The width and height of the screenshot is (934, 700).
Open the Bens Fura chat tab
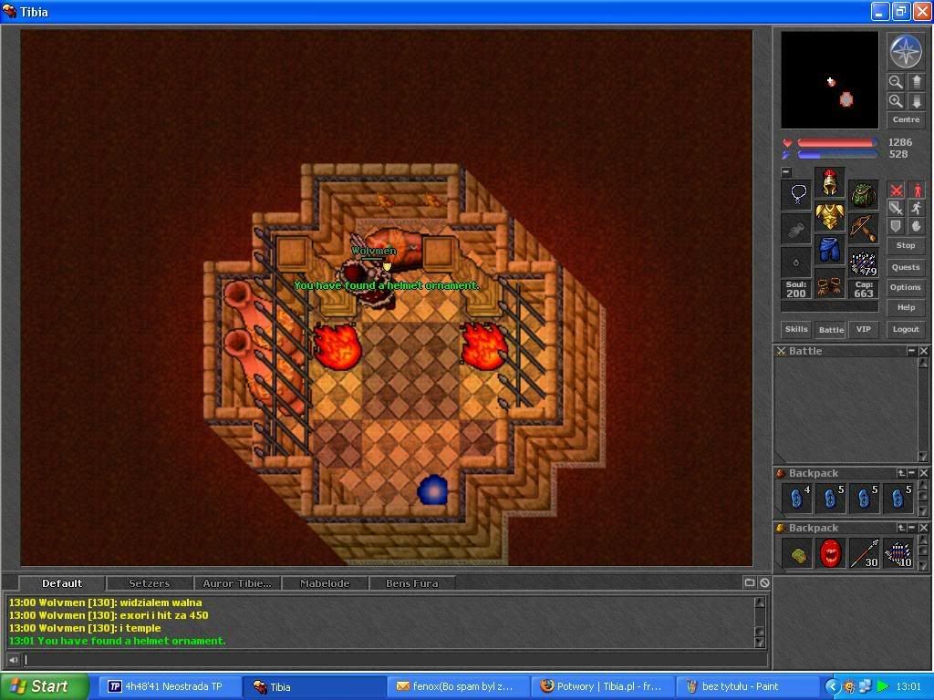click(411, 583)
